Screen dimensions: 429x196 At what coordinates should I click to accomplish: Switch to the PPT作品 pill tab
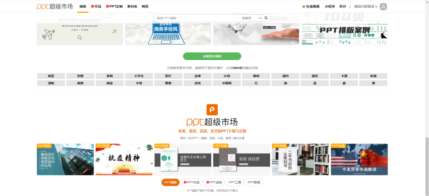(191, 182)
